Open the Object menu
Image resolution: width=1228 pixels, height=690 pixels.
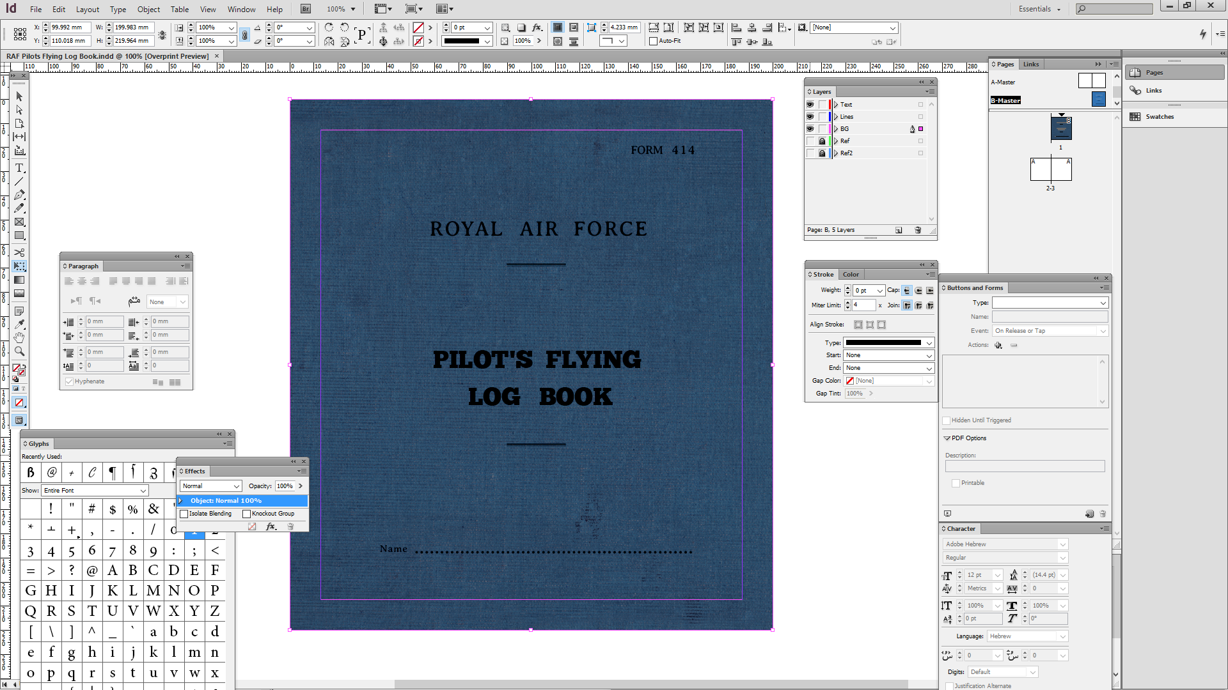click(148, 9)
